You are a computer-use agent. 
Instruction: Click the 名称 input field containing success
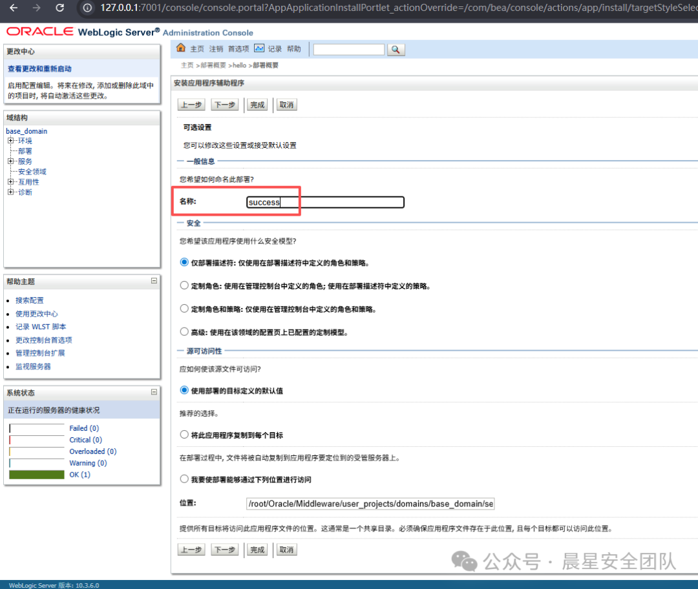[x=325, y=202]
